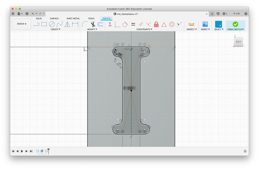Apply the Perpendicular constraint
The image size is (259, 169).
148,25
